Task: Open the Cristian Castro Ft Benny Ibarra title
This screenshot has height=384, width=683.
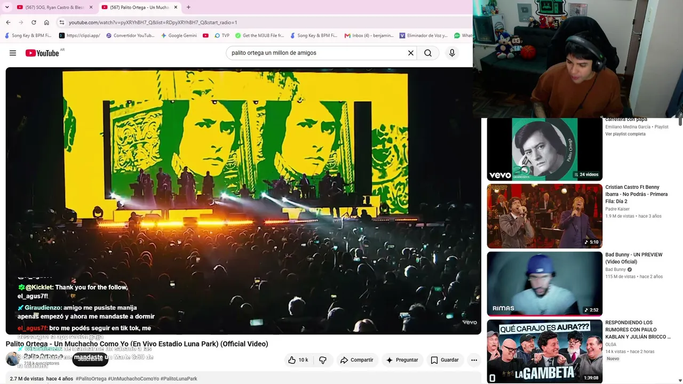Action: (637, 194)
